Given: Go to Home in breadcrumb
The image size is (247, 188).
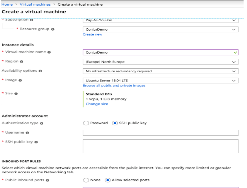Looking at the screenshot, I should pyautogui.click(x=7, y=4).
